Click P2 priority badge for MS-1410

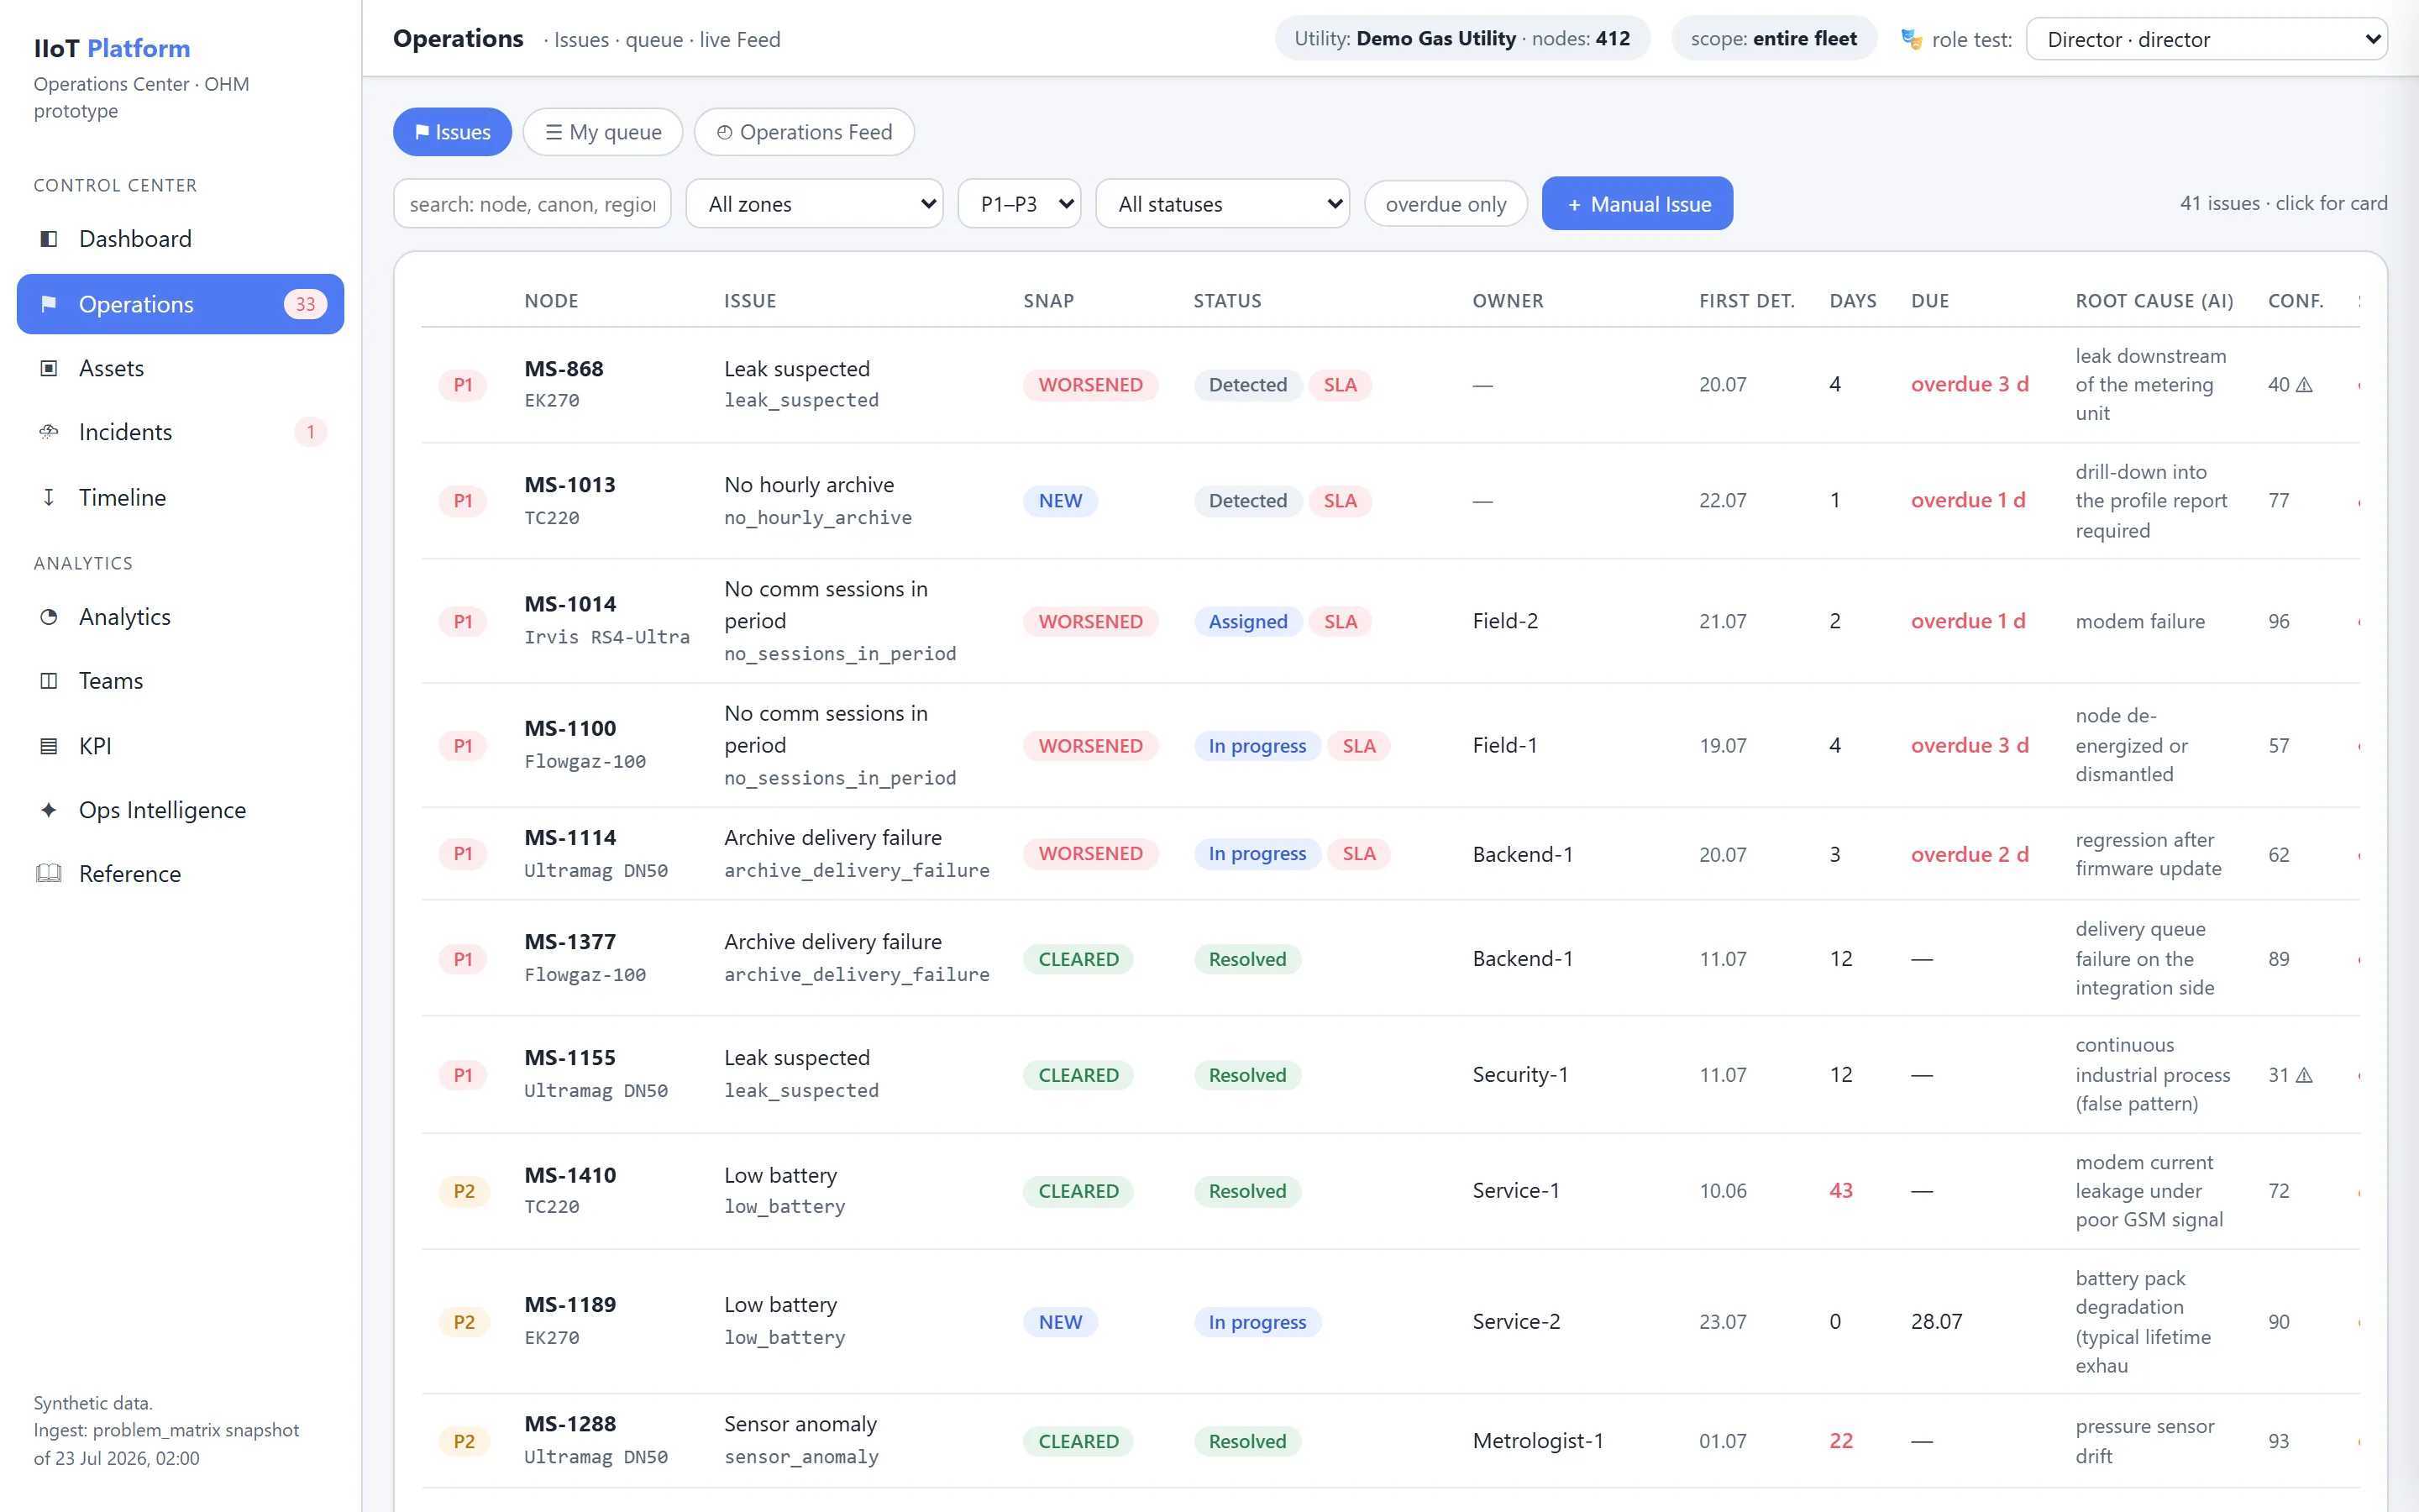pos(464,1191)
